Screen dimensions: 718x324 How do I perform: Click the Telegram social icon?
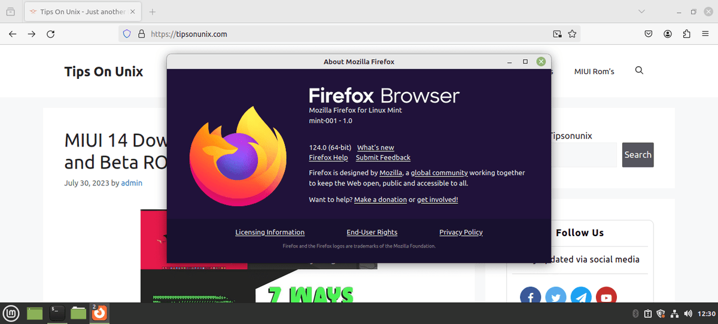[581, 296]
